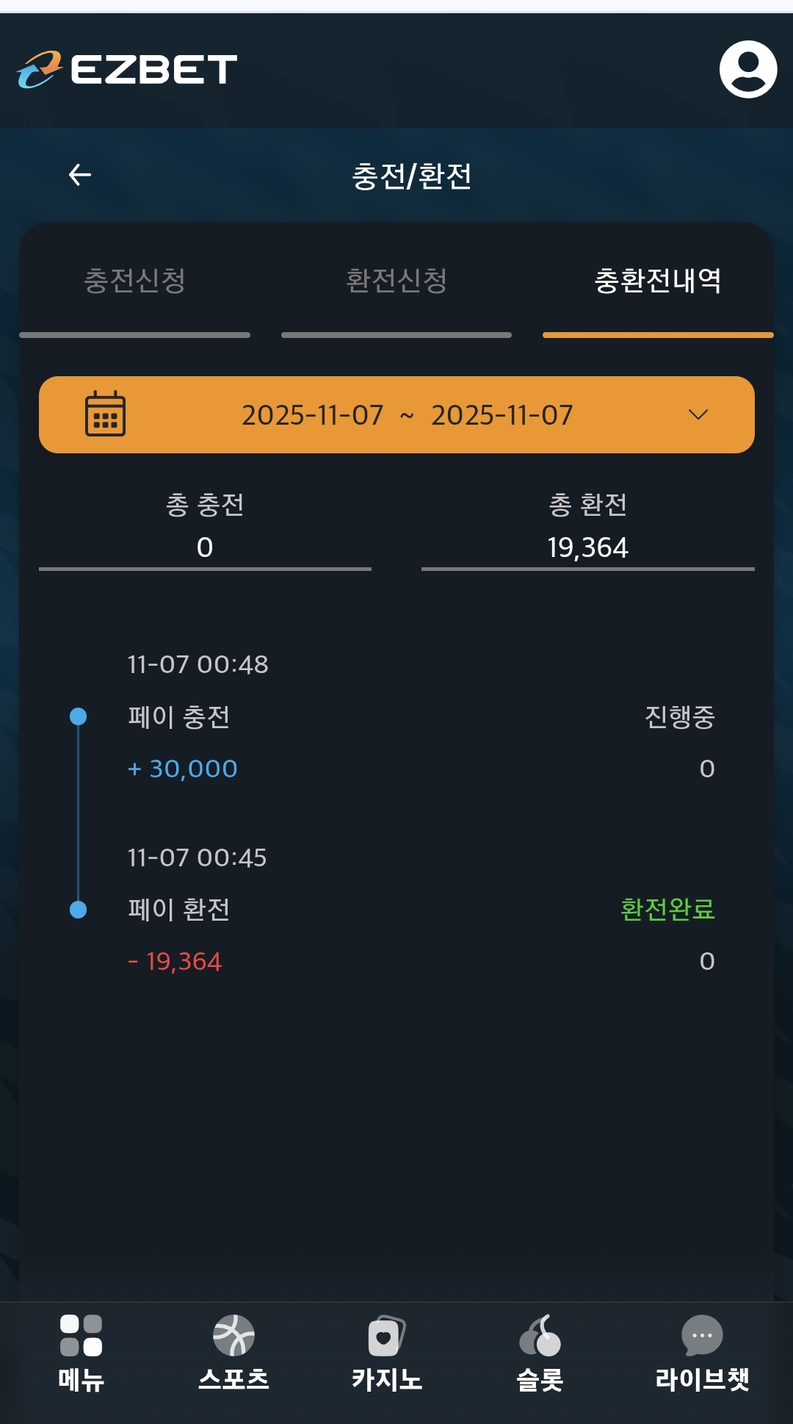The height and width of the screenshot is (1424, 793).
Task: Select the 페이 환전 transaction entry
Action: 179,910
